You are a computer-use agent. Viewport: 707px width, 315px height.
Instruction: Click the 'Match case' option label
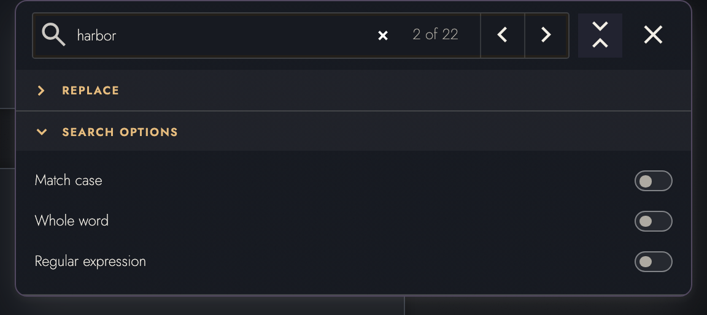click(69, 180)
